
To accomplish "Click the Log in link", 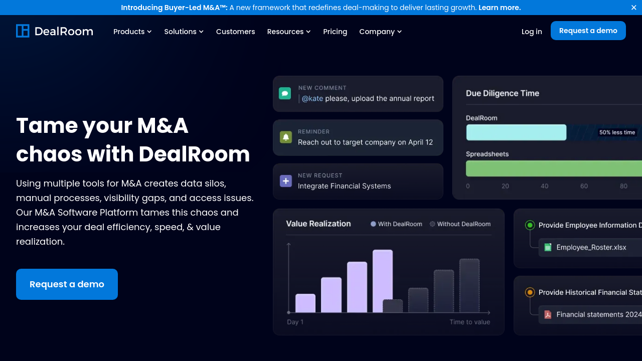I will 532,32.
